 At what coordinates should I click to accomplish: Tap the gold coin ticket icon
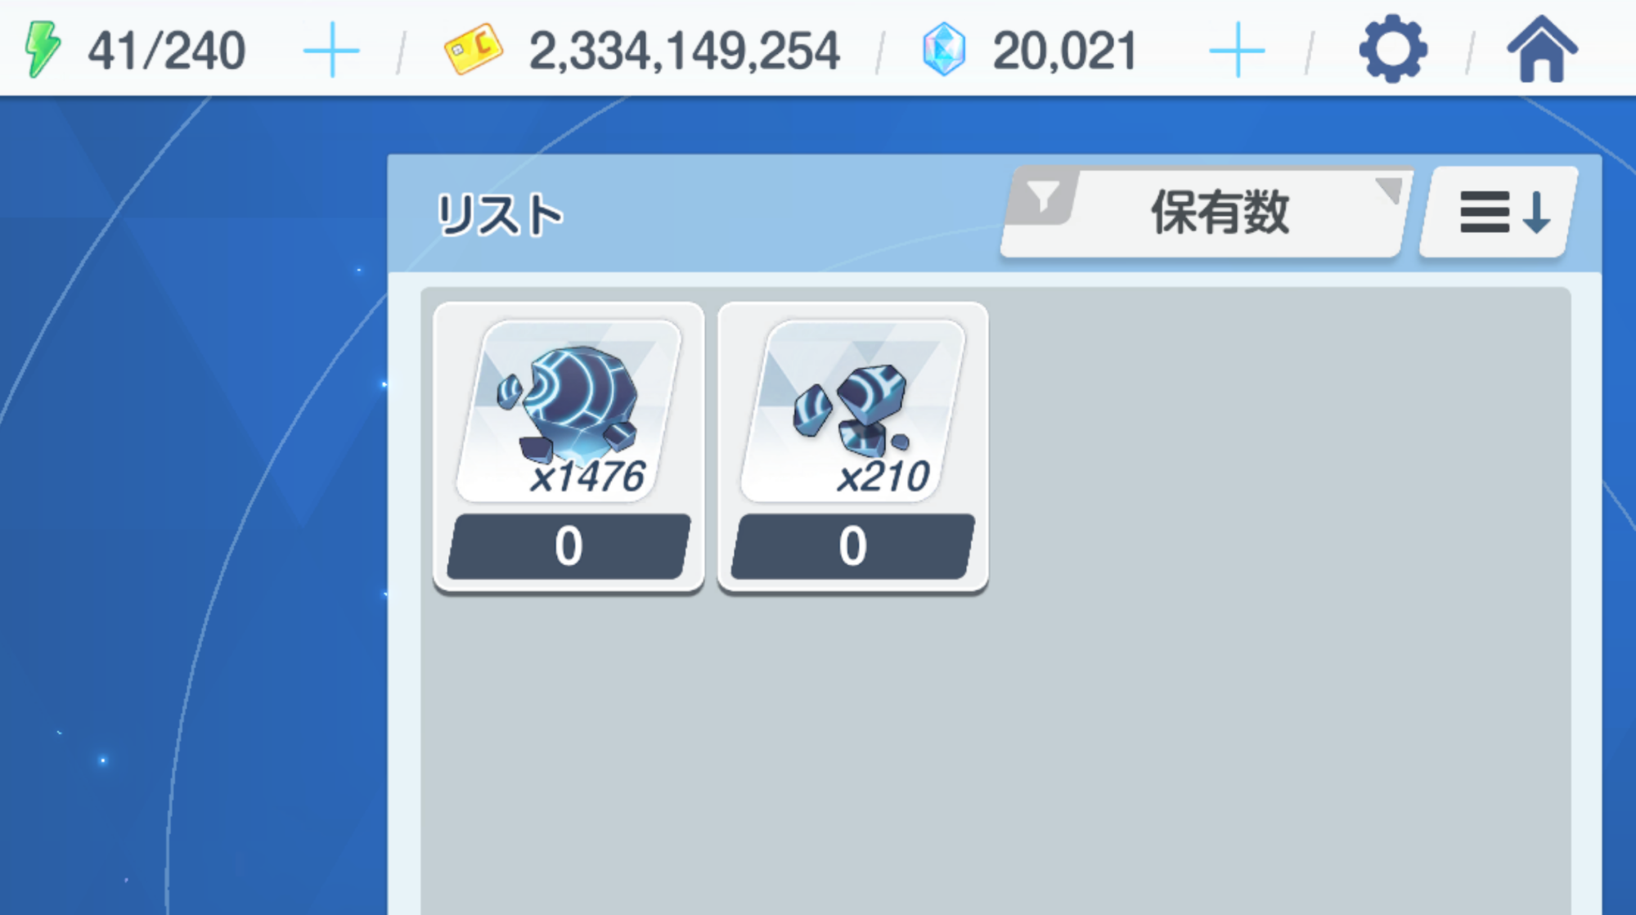474,49
